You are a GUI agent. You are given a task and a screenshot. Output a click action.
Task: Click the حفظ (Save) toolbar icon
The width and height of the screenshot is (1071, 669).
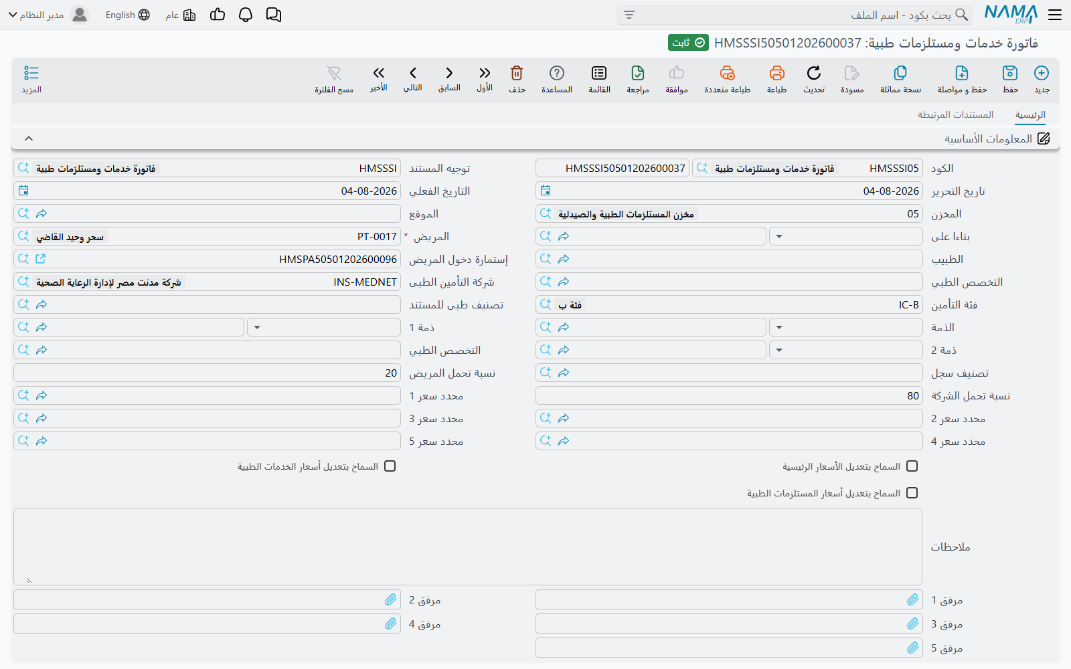(x=1010, y=73)
